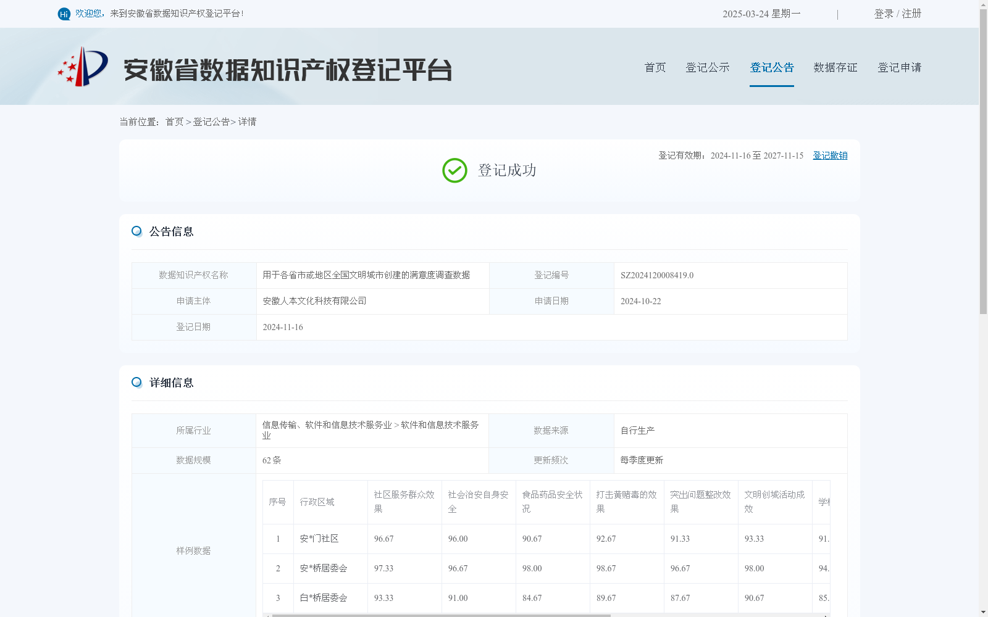Click registration number SZ2024120008419.0

pos(657,275)
